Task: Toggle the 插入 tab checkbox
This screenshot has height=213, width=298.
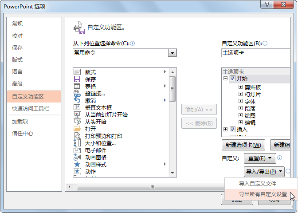Action: pyautogui.click(x=232, y=130)
